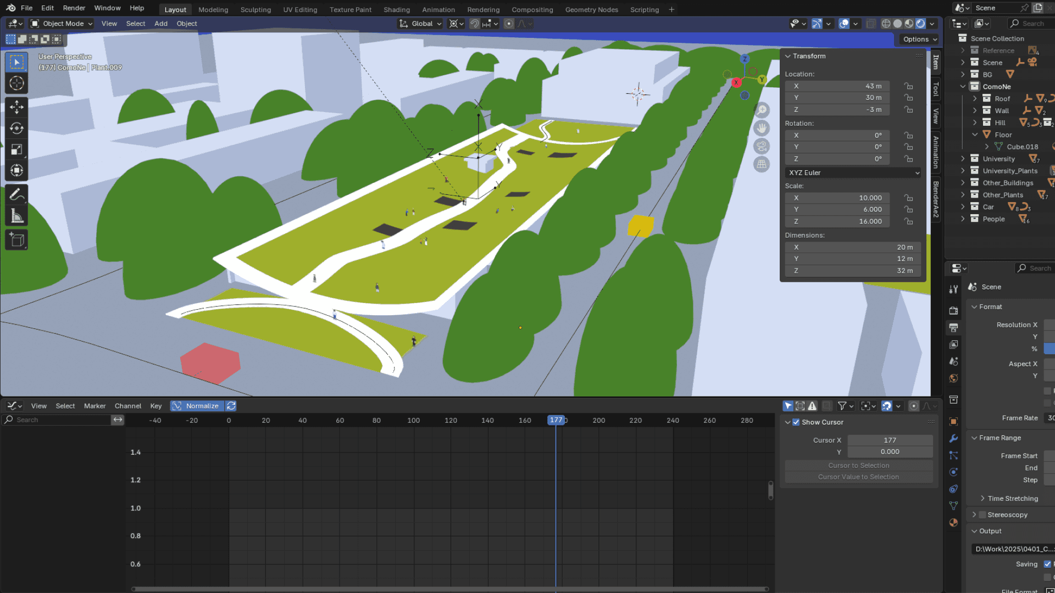This screenshot has width=1055, height=593.
Task: Select the Move tool in toolbar
Action: (16, 107)
